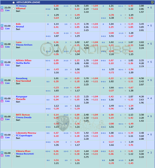Favorite the FC Astana vs Villarreal match

pos(13,9)
